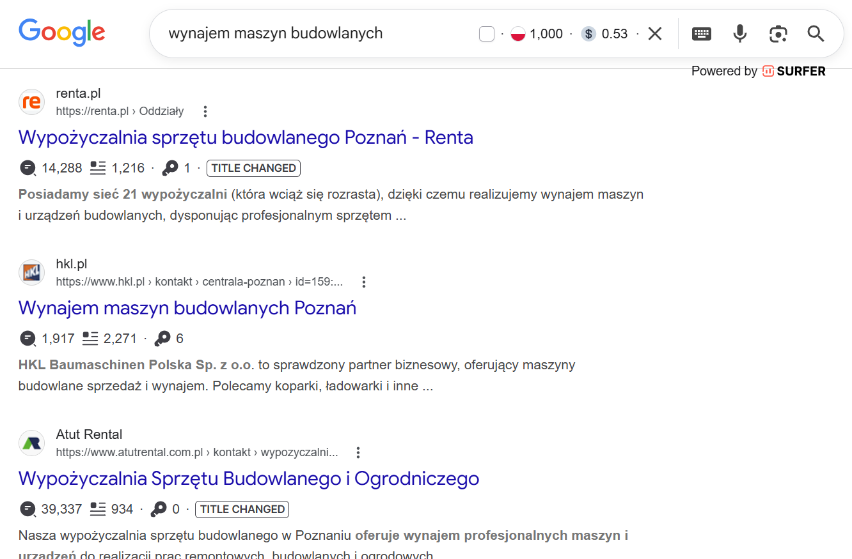Open the Wynajem maszyn budowlanych Poznań link

(187, 308)
